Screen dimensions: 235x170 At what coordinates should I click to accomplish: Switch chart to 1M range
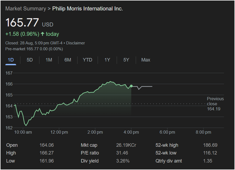click(49, 60)
